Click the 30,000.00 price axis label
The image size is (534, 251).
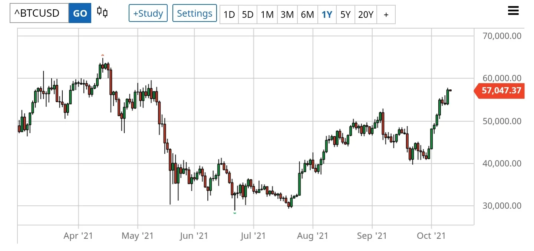pos(502,206)
